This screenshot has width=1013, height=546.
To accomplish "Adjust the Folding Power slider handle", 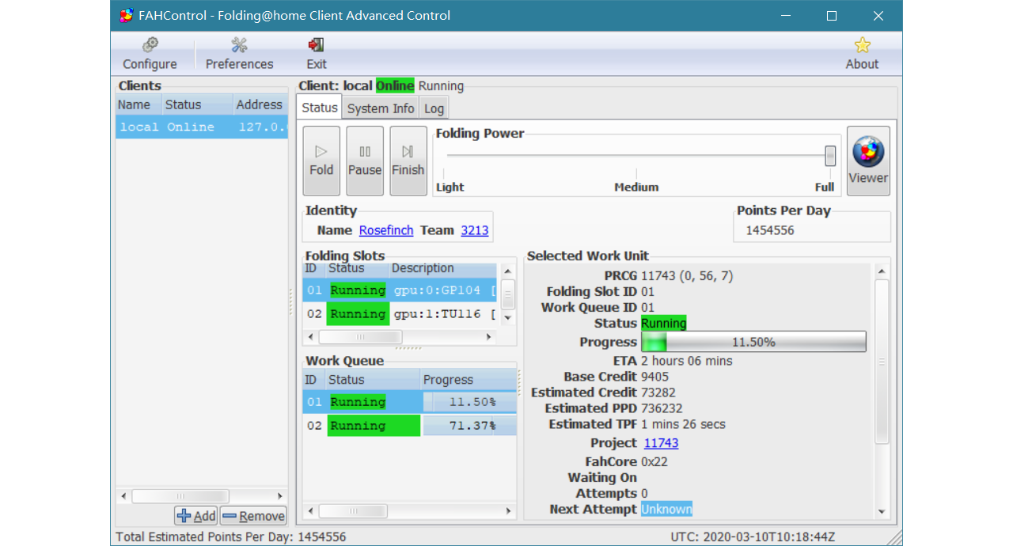I will 830,156.
